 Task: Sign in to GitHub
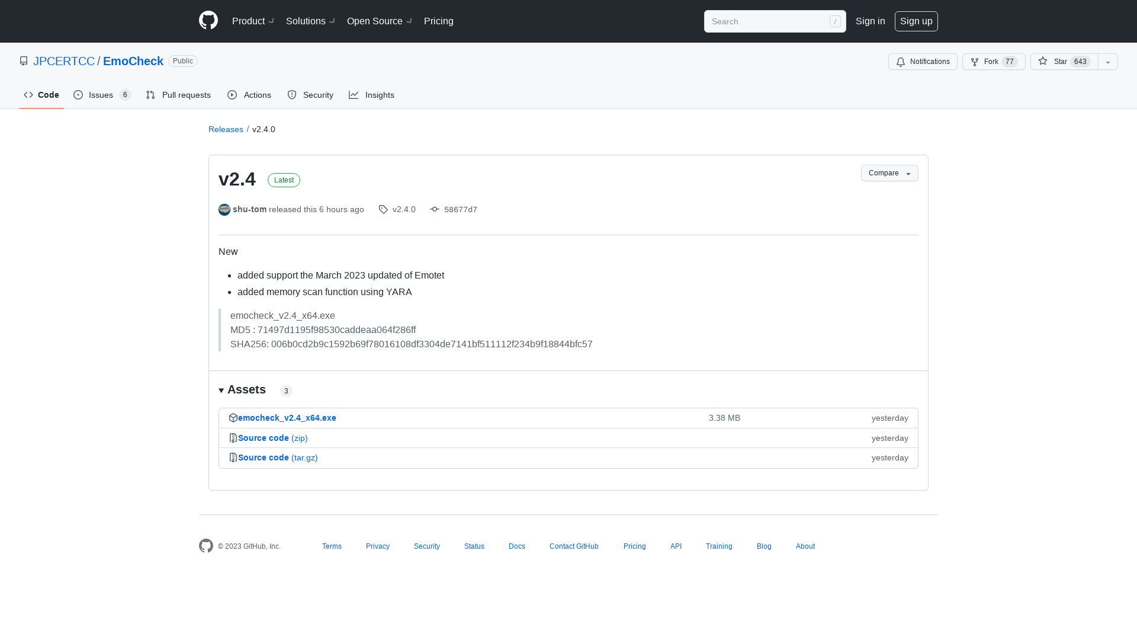click(x=870, y=21)
